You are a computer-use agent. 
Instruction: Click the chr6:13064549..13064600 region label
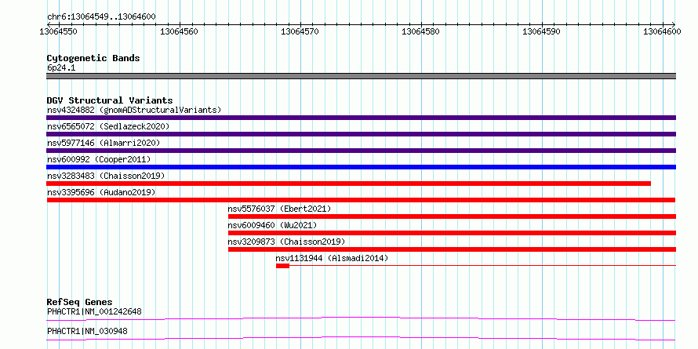click(x=101, y=17)
